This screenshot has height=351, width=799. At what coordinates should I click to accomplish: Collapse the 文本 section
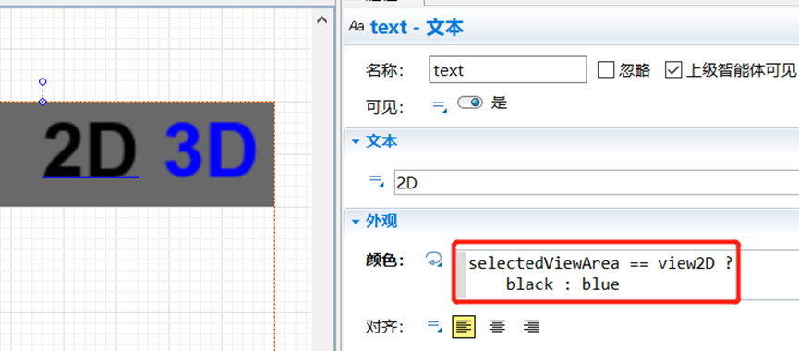357,141
